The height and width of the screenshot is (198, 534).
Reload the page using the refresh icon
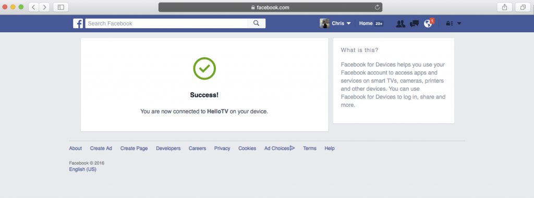click(377, 7)
